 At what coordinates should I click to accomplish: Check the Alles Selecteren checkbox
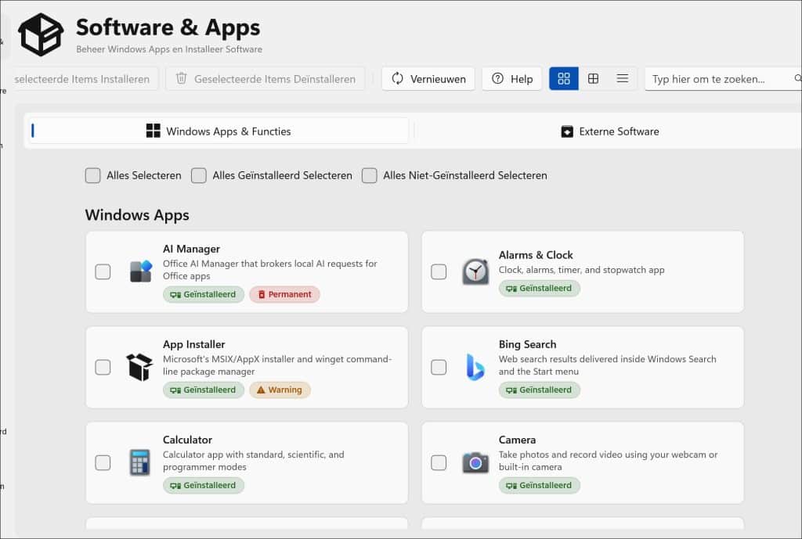(x=92, y=175)
